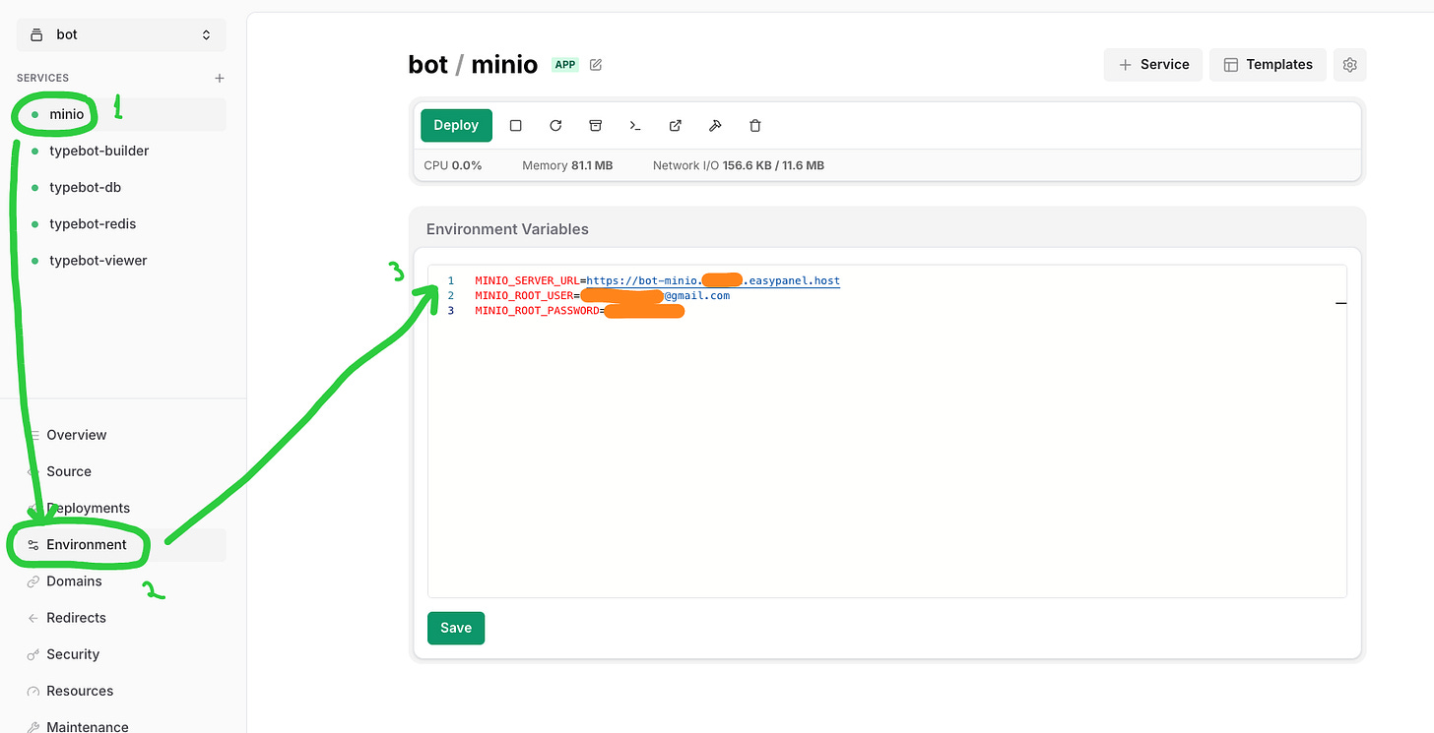
Task: Click the Domains link icon in sidebar
Action: pyautogui.click(x=33, y=581)
